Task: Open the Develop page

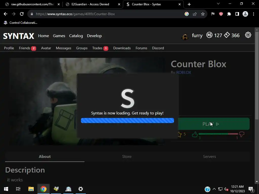Action: (x=94, y=36)
